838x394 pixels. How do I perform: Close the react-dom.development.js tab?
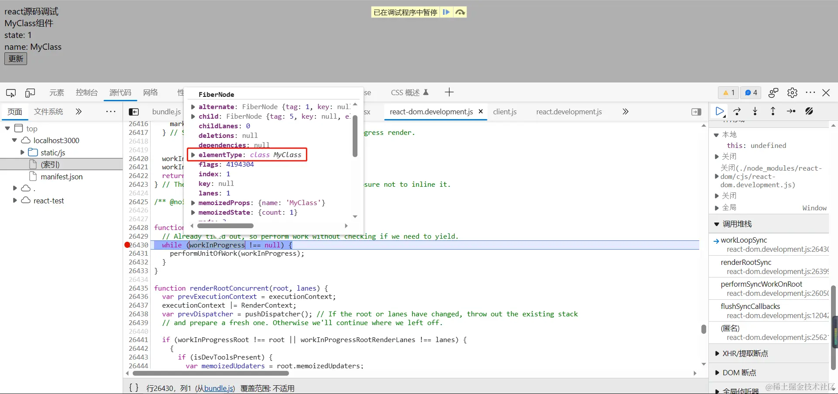(x=481, y=112)
